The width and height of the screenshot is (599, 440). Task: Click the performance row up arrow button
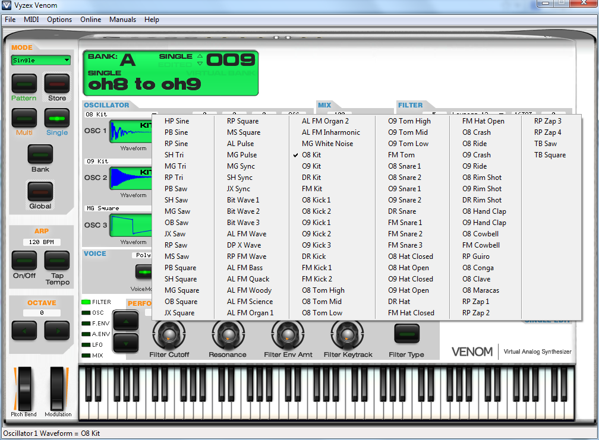coord(126,321)
